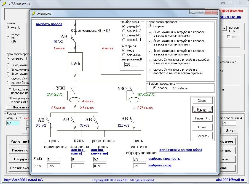
Task: Enable the вкл. checkbox under потери U
Action: pyautogui.click(x=228, y=37)
